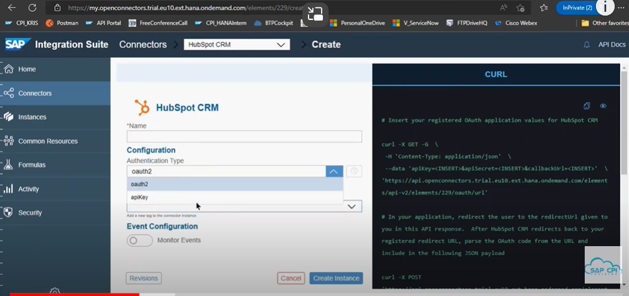Select apiKey from the dropdown list
Image resolution: width=629 pixels, height=296 pixels.
click(235, 198)
